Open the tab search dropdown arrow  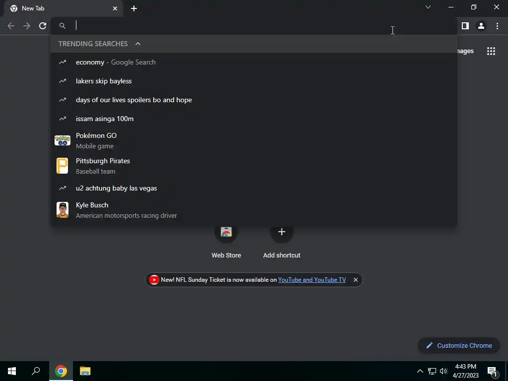pos(428,7)
